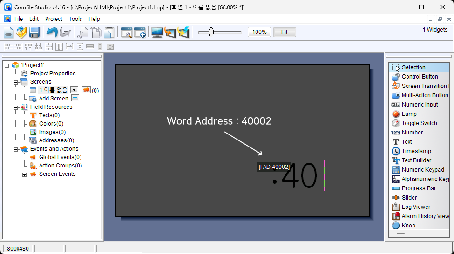Collapse the Events and Actions node

click(x=15, y=149)
